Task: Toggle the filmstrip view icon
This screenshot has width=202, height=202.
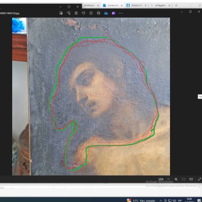Action: click(191, 179)
